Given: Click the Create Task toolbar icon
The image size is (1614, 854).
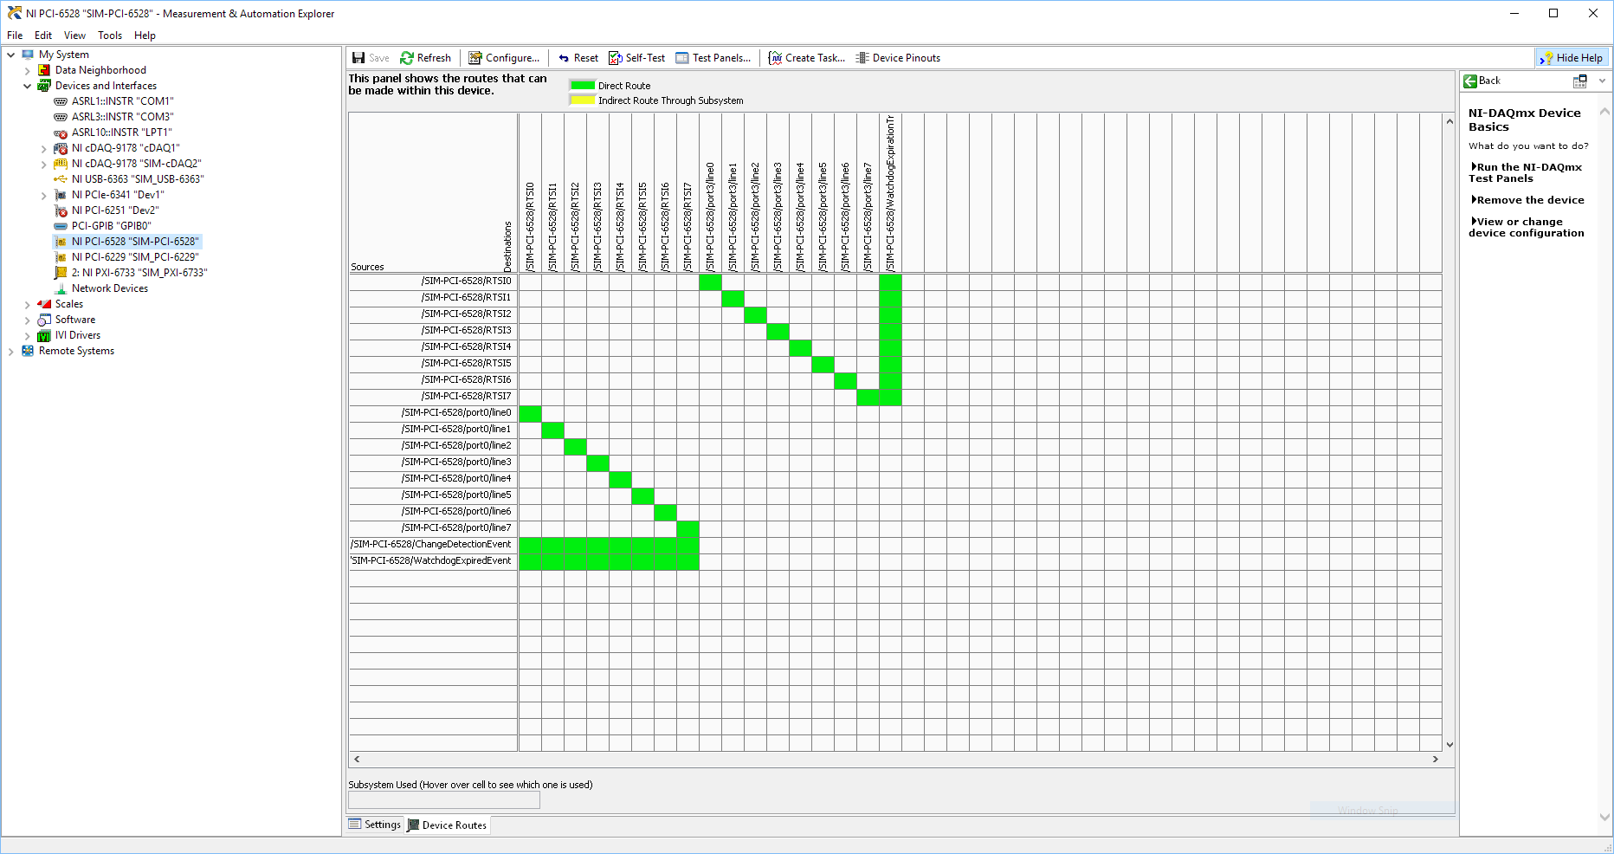Looking at the screenshot, I should pos(775,58).
